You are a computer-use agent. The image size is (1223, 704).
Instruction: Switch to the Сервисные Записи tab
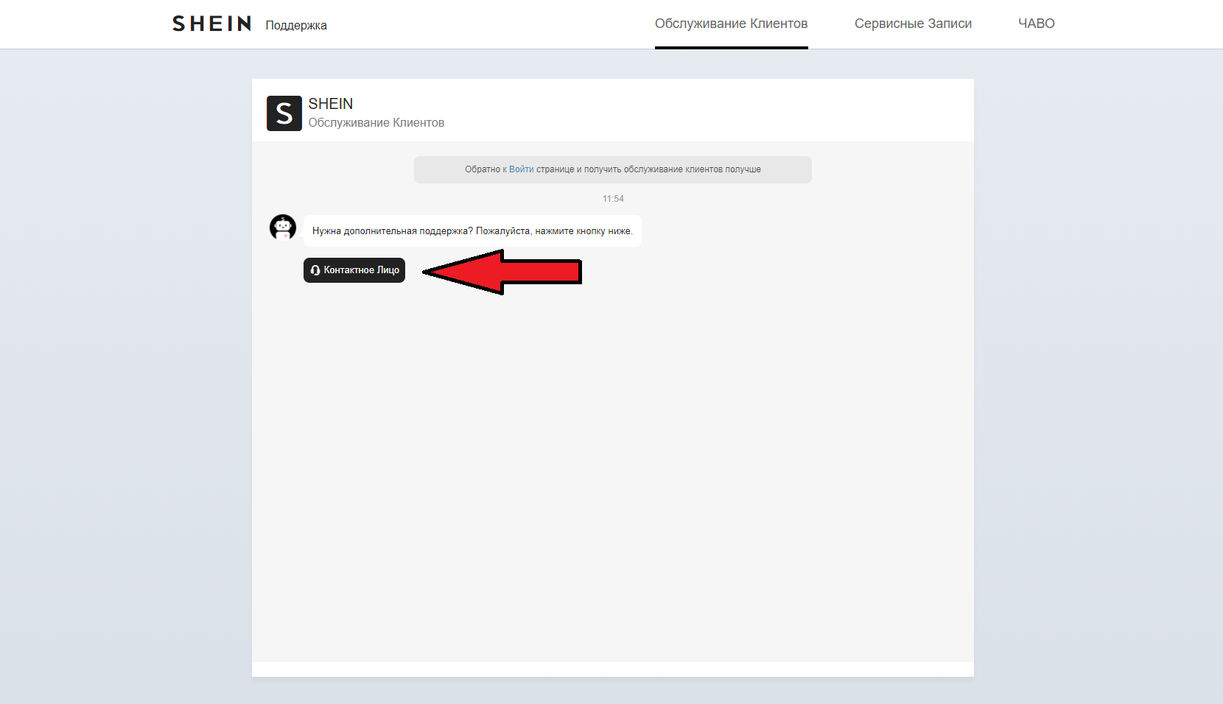(913, 24)
